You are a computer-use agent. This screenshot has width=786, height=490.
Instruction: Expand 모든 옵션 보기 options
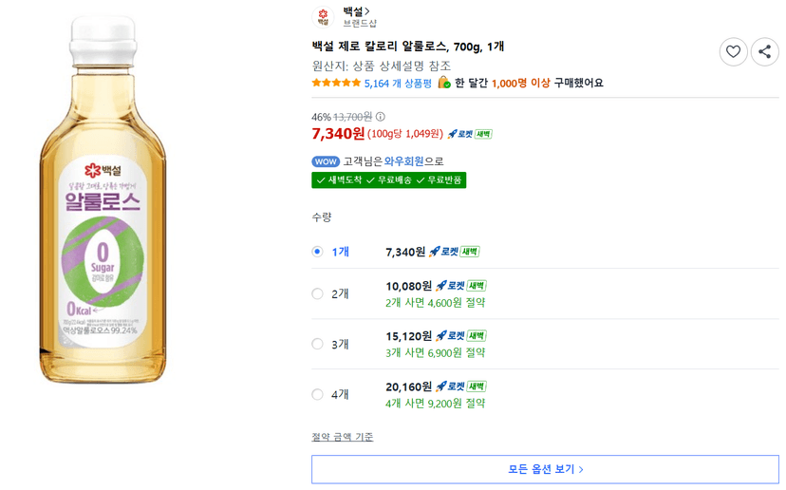click(545, 469)
